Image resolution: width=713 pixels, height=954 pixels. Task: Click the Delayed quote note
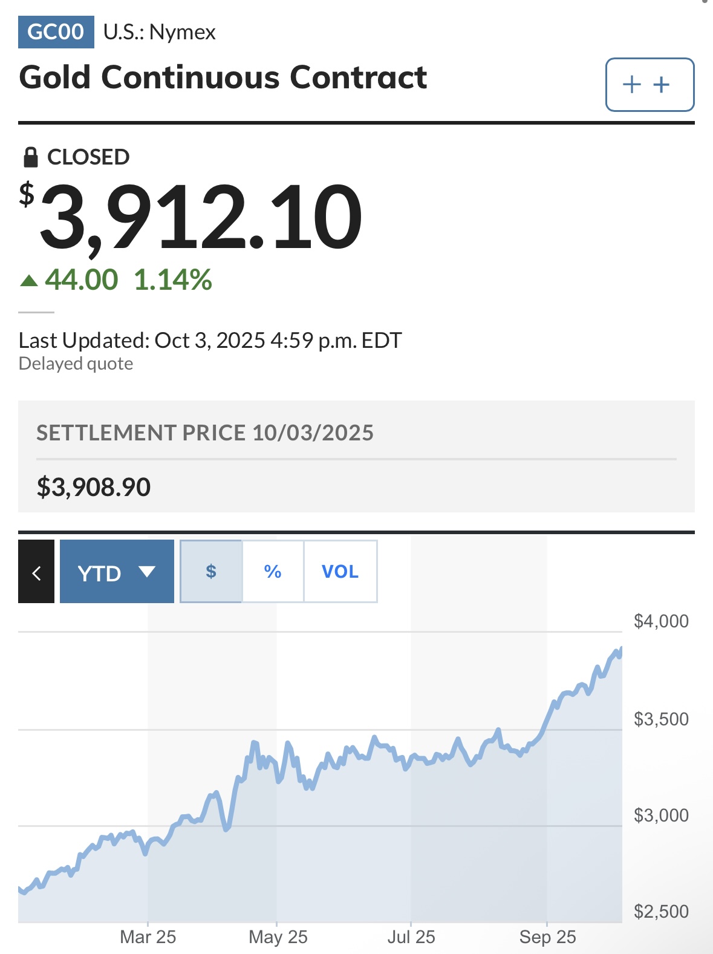(x=76, y=364)
